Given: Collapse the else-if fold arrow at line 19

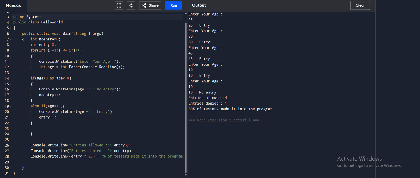Looking at the screenshot, I should (11, 106).
